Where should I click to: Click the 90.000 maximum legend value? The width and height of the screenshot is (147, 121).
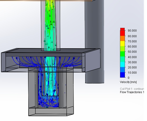point(132,31)
